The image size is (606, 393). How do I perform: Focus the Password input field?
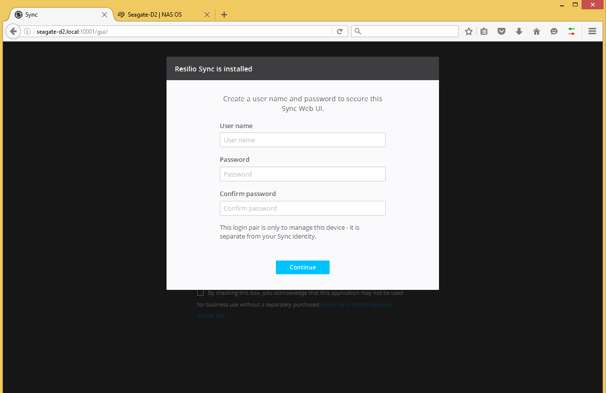[x=303, y=174]
